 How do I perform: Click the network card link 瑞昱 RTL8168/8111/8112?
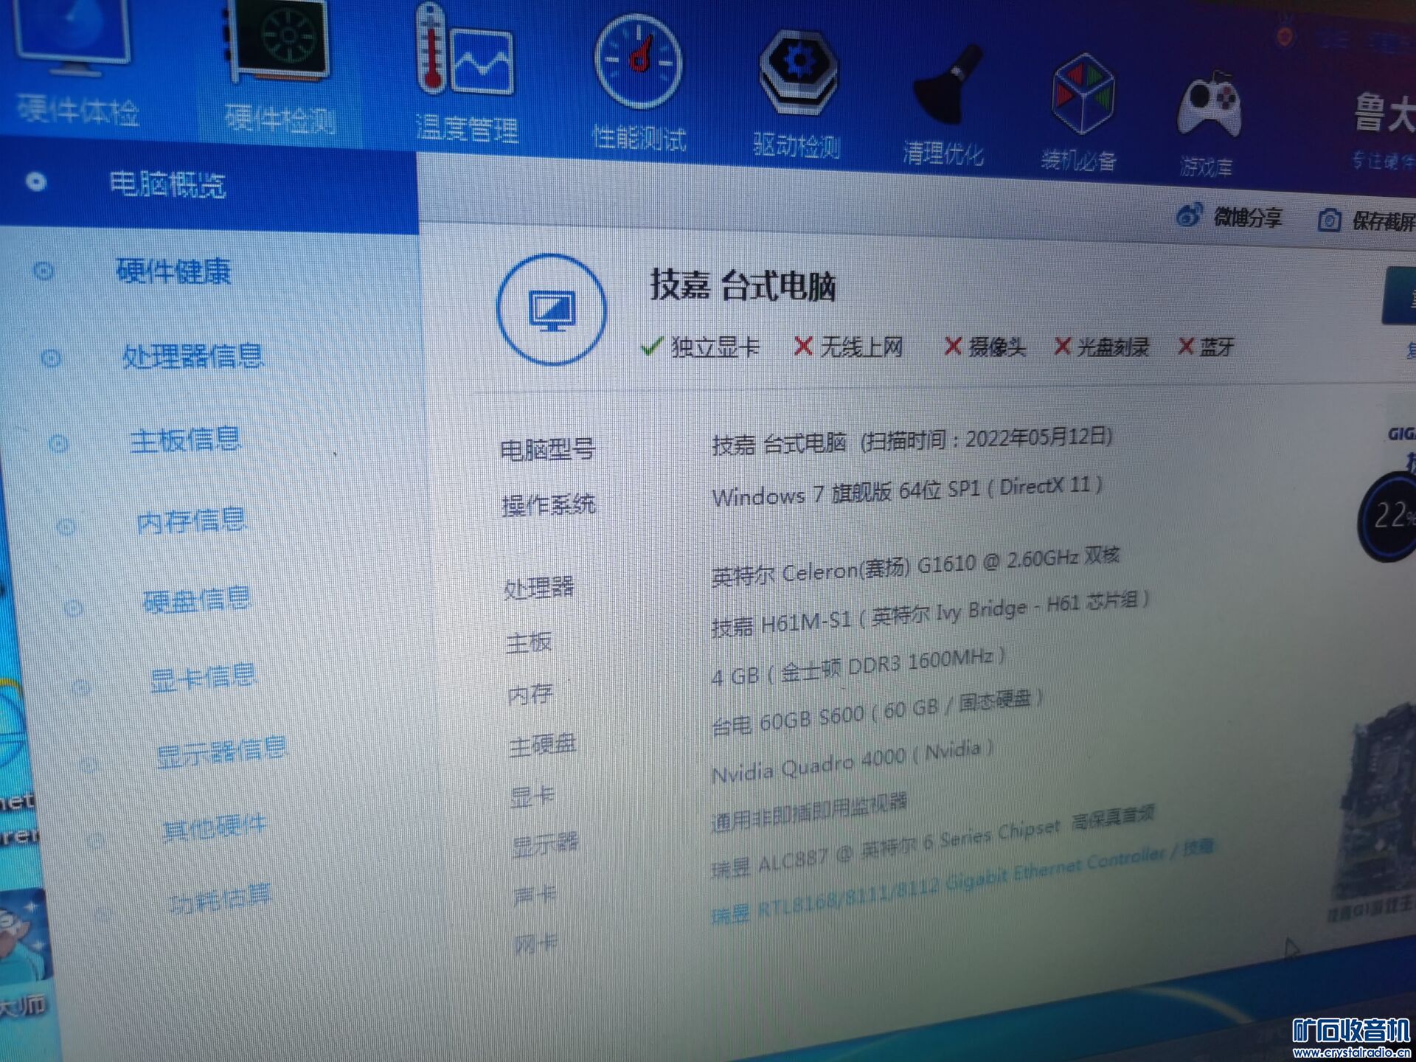(x=962, y=882)
